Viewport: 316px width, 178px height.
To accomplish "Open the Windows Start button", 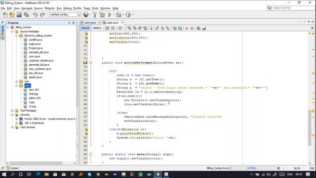I will pyautogui.click(x=4, y=175).
